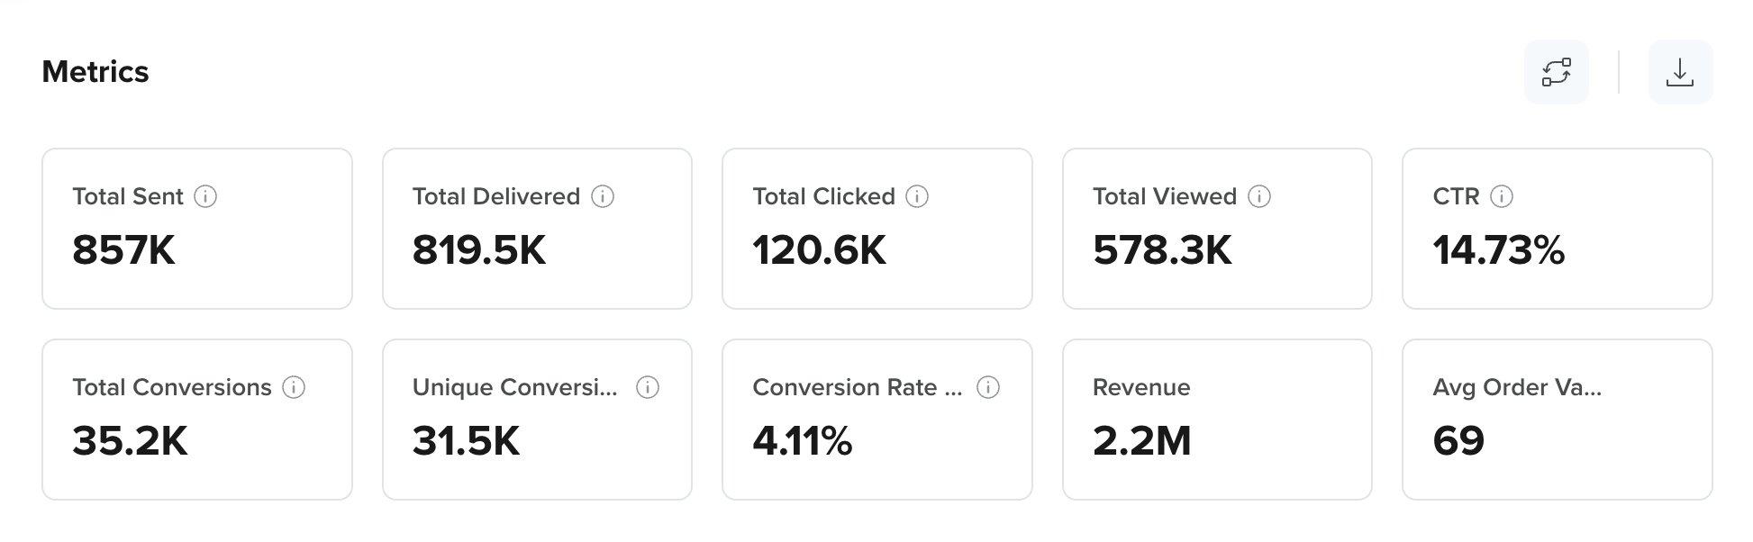1753x542 pixels.
Task: Select the Avg Order Value 69 card
Action: (x=1558, y=420)
